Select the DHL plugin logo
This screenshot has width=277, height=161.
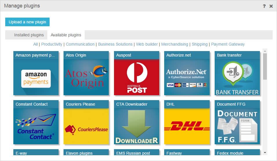[187, 126]
